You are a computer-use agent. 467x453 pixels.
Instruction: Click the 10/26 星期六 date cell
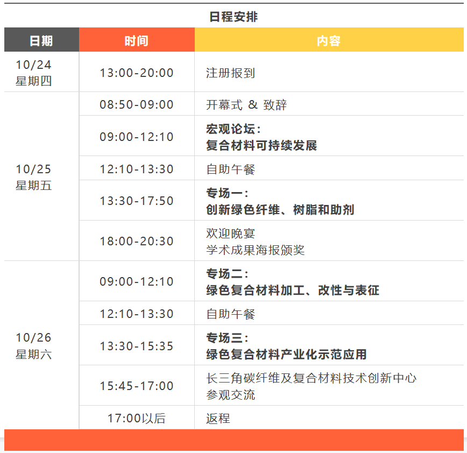42,345
